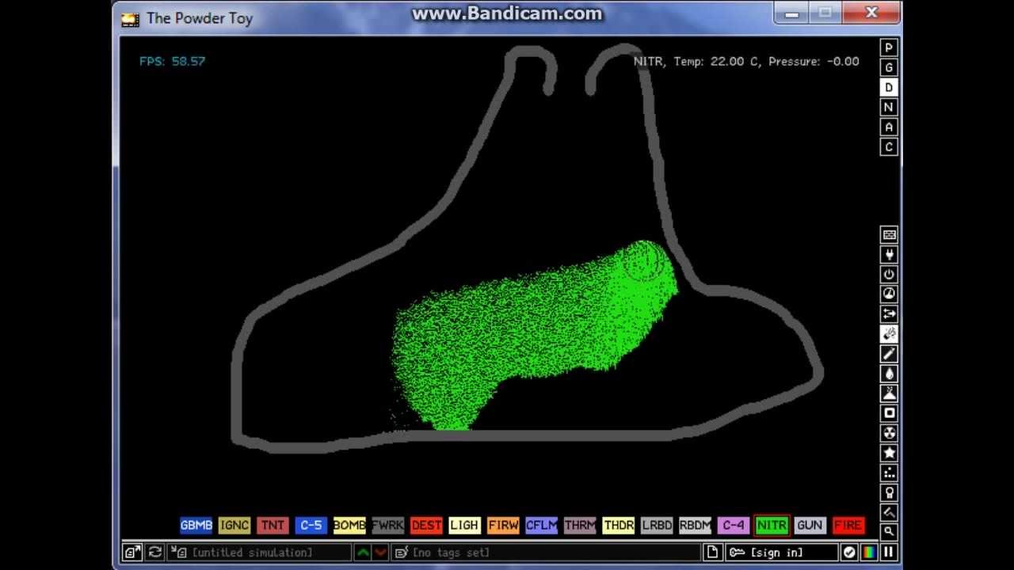Click the green upvote arrow

click(363, 552)
